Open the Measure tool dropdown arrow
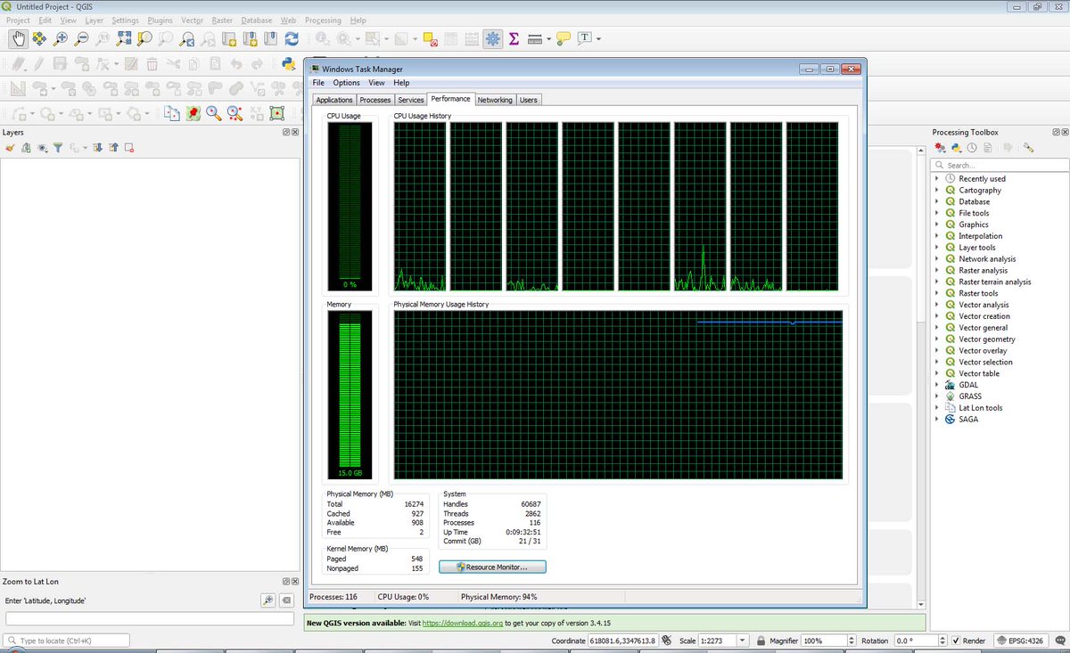Viewport: 1070px width, 653px height. [547, 39]
